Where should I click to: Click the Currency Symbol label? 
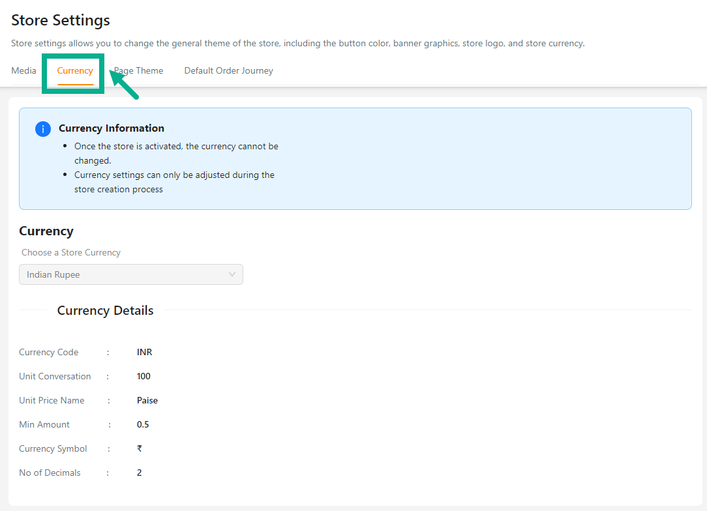coord(53,448)
